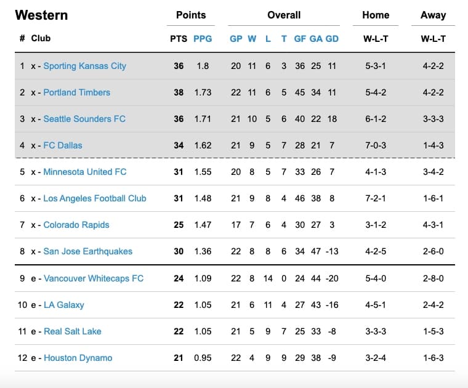Sort by the T ties column
This screenshot has height=388, width=468.
(x=284, y=38)
